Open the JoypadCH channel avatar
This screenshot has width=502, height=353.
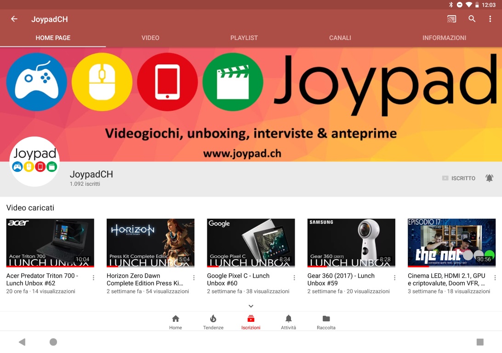pos(34,162)
